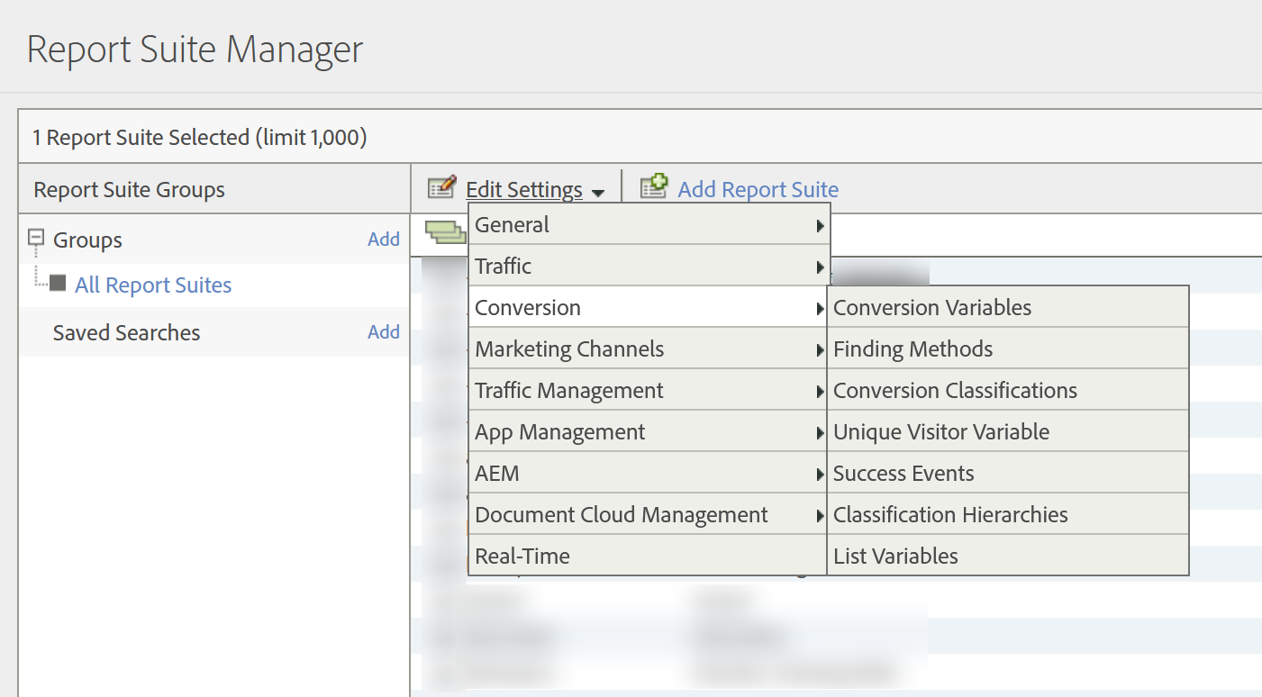The width and height of the screenshot is (1262, 697).
Task: Expand the App Management submenu arrow
Action: click(820, 432)
